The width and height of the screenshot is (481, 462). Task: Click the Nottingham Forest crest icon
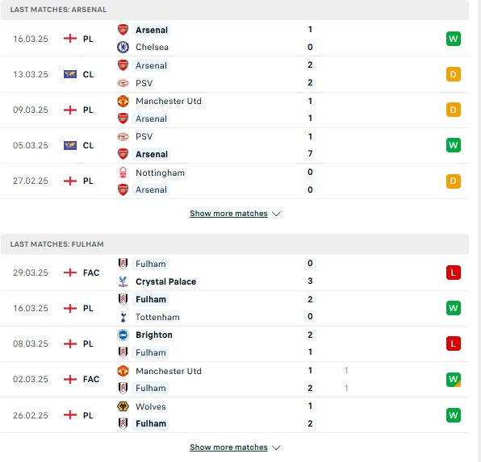click(x=123, y=173)
